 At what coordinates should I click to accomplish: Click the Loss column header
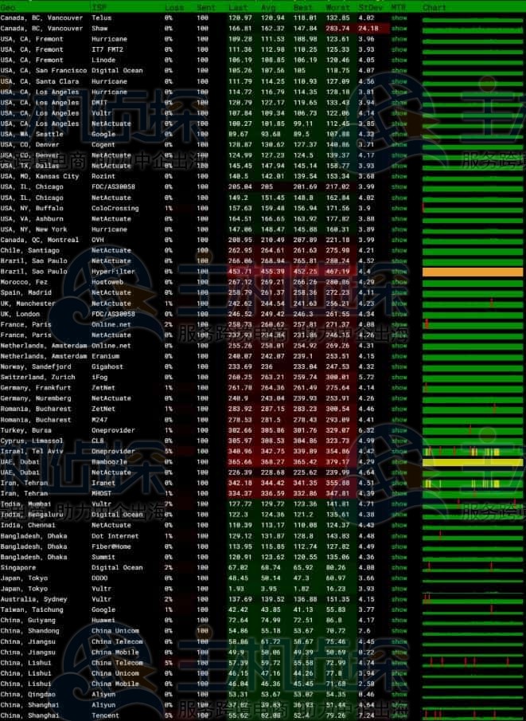point(173,7)
